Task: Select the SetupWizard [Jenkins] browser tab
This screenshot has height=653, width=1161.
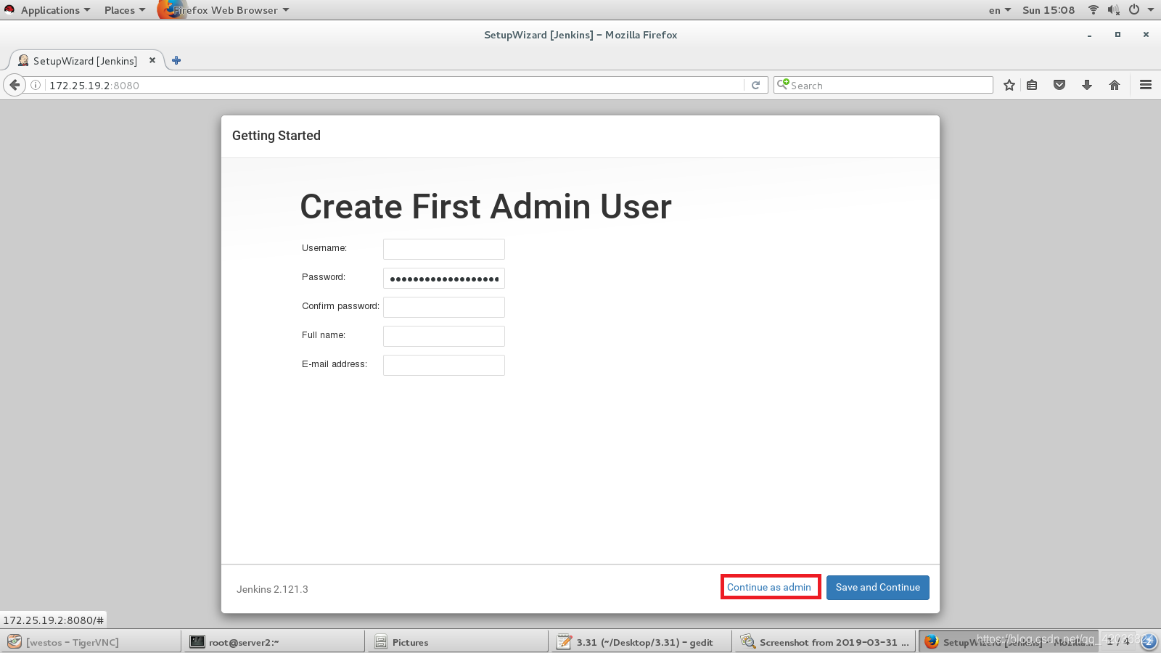Action: 85,61
